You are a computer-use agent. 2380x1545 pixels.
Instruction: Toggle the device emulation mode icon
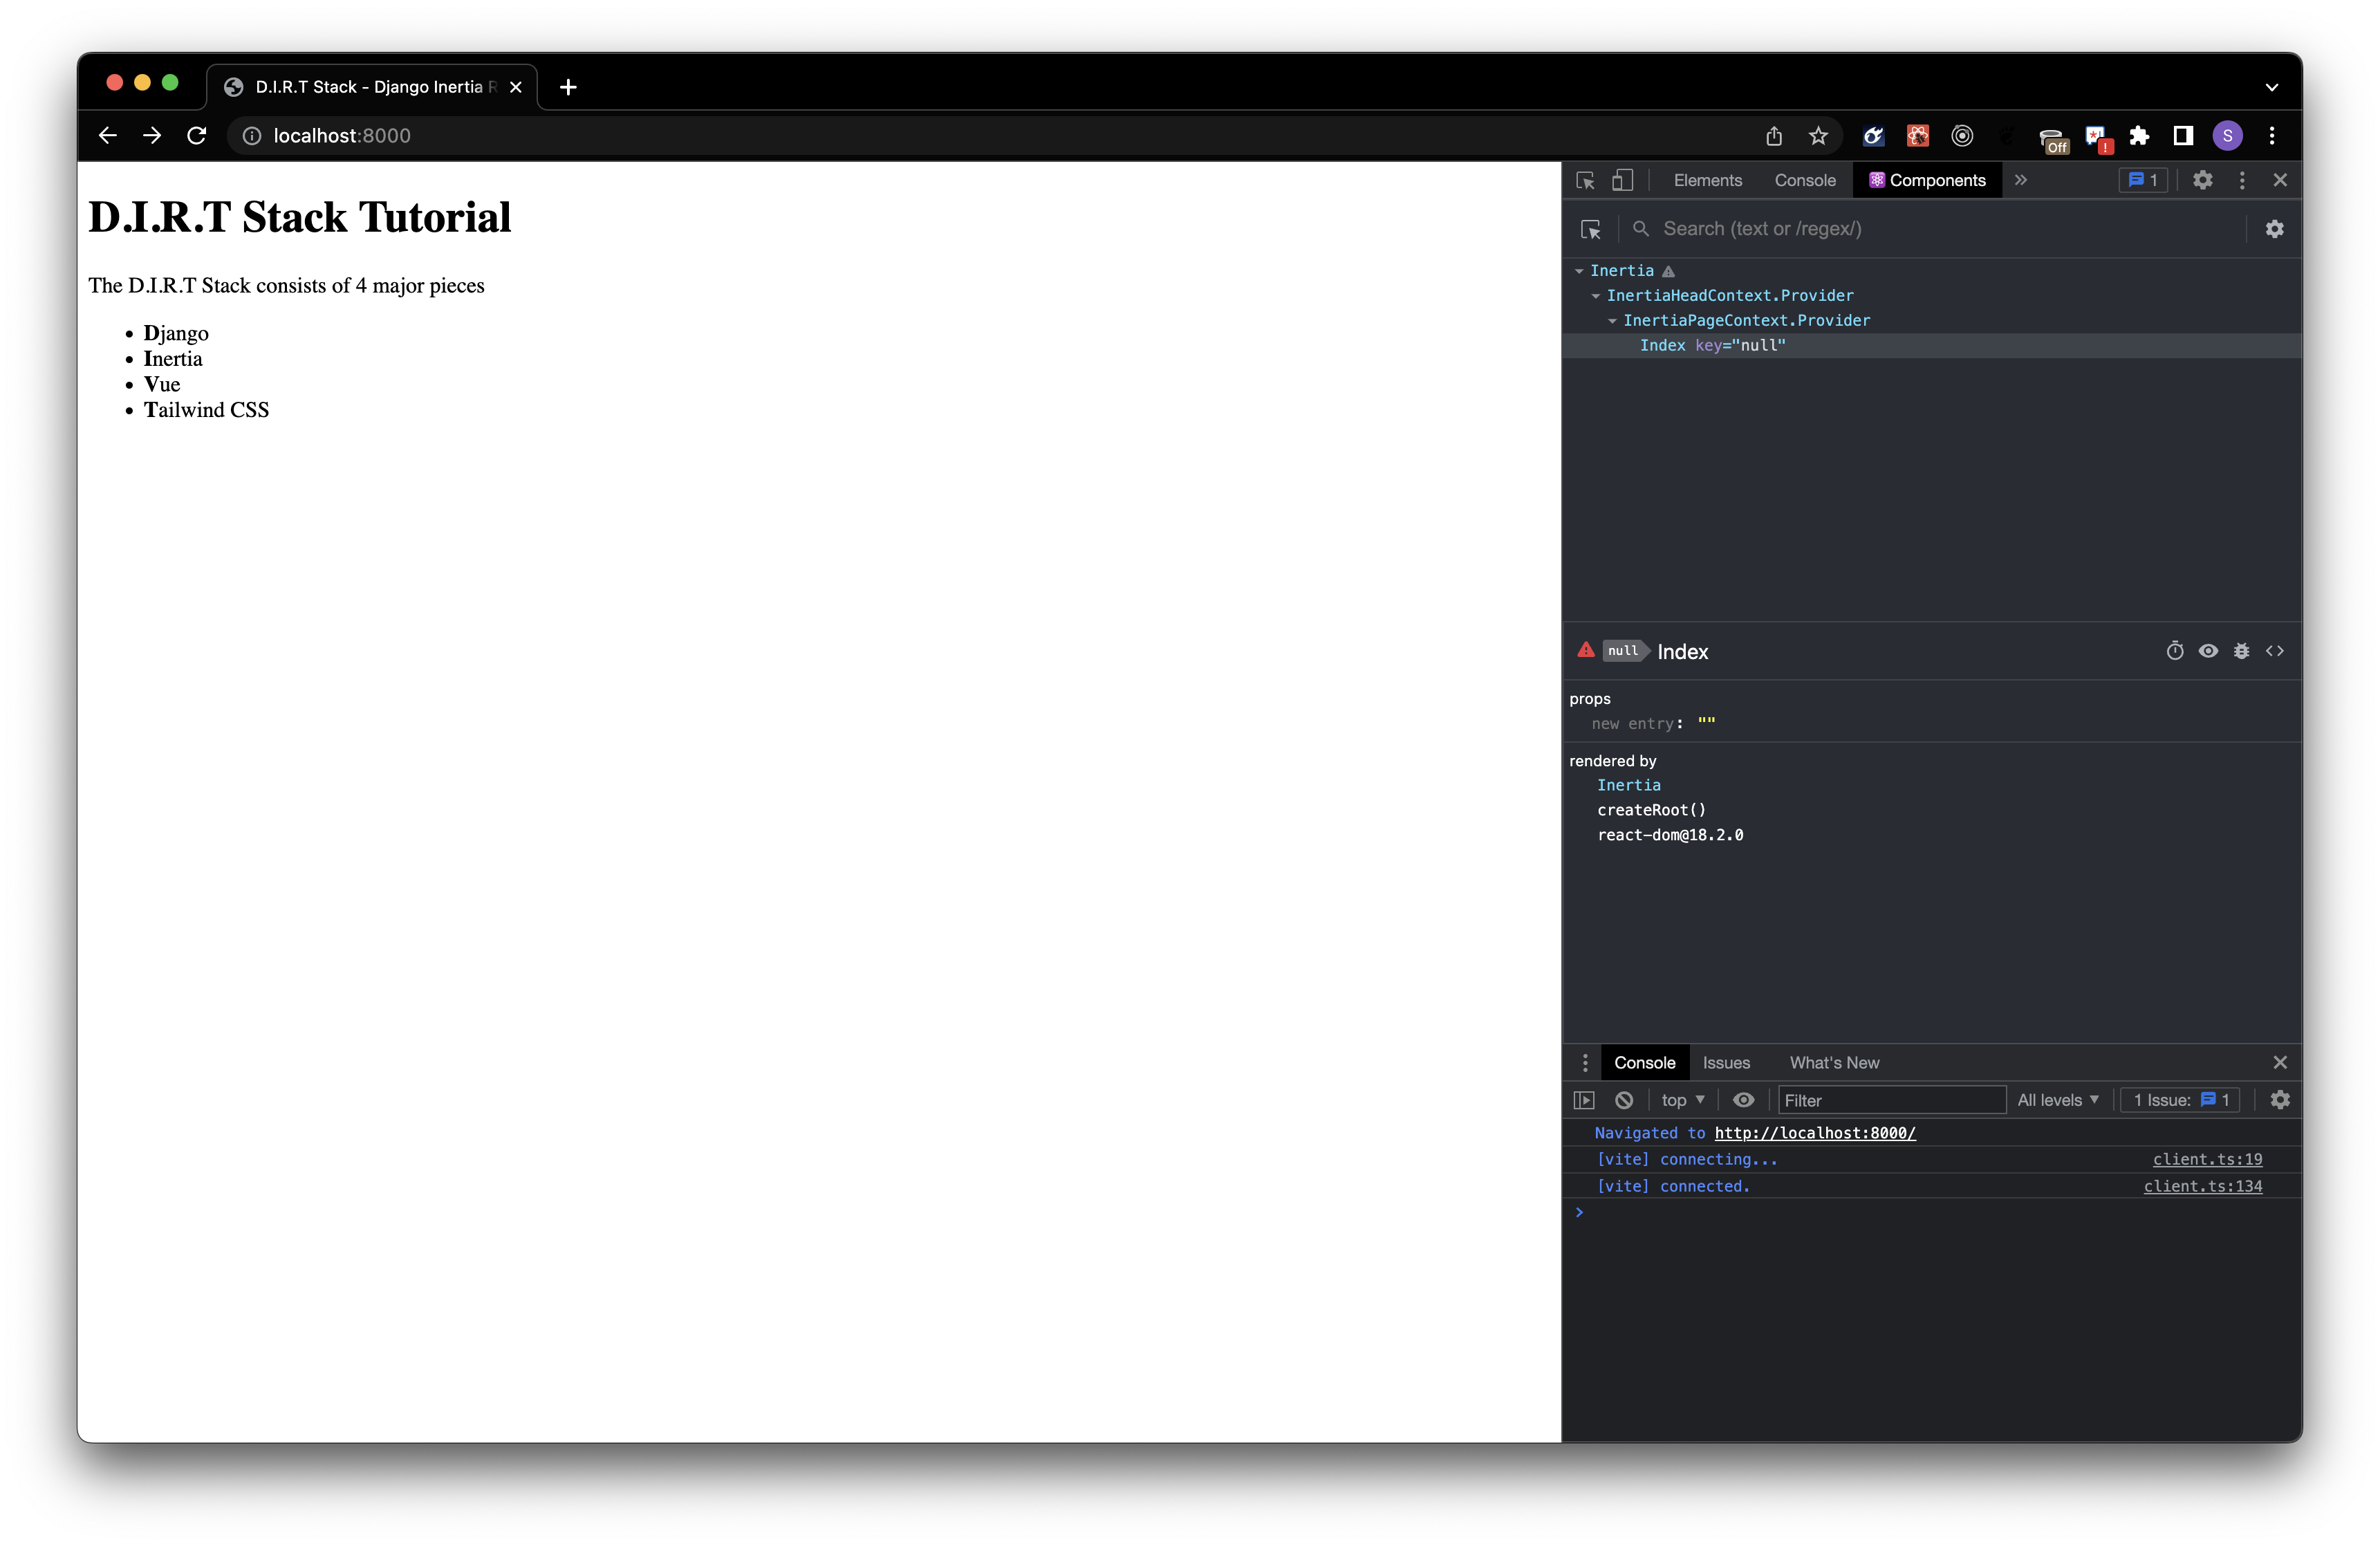(x=1622, y=180)
